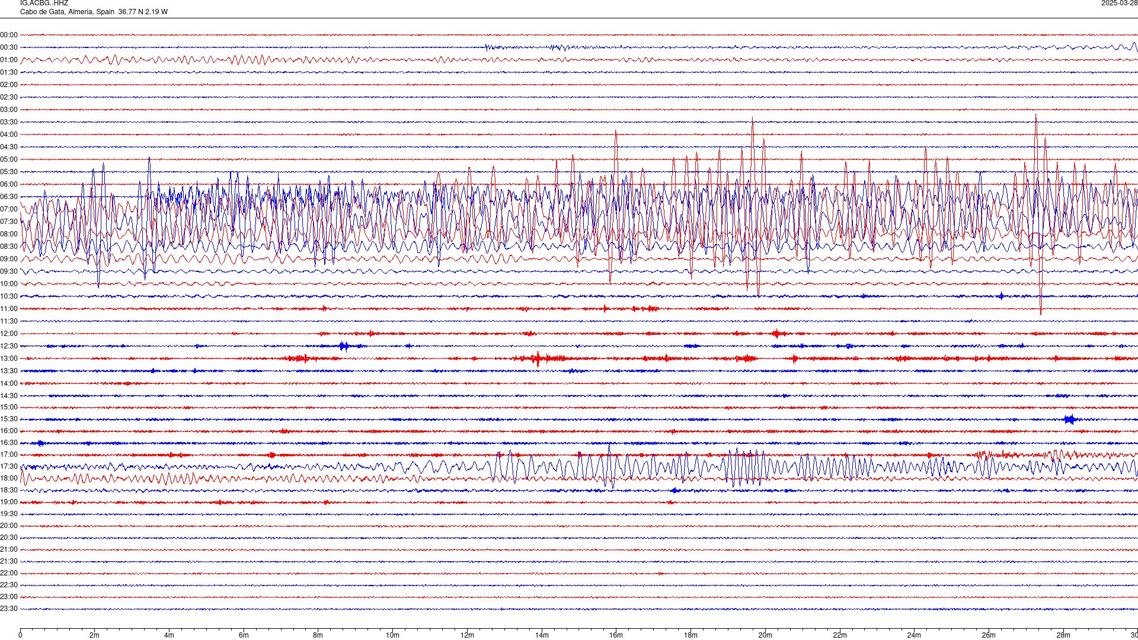Select the 13:00 time row label
Image resolution: width=1138 pixels, height=640 pixels.
(x=9, y=359)
